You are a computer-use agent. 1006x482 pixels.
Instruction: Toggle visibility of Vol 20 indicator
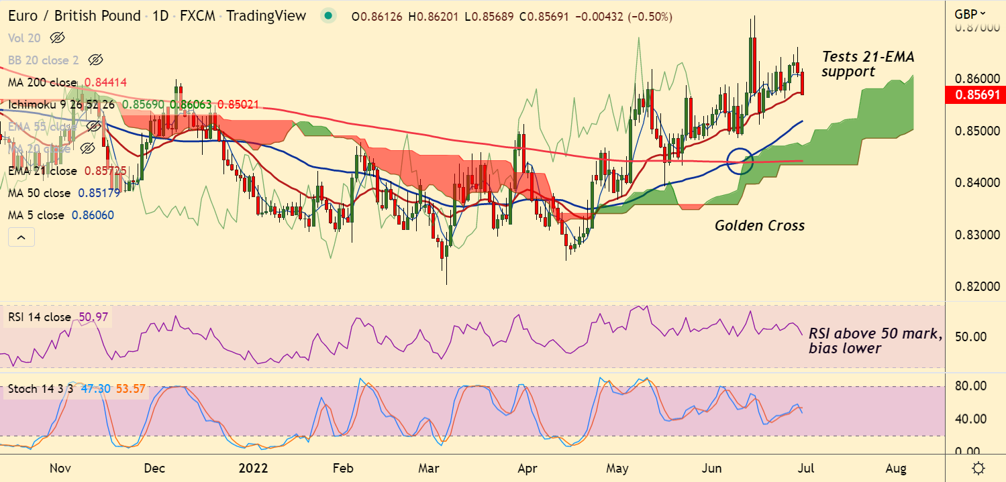(58, 38)
